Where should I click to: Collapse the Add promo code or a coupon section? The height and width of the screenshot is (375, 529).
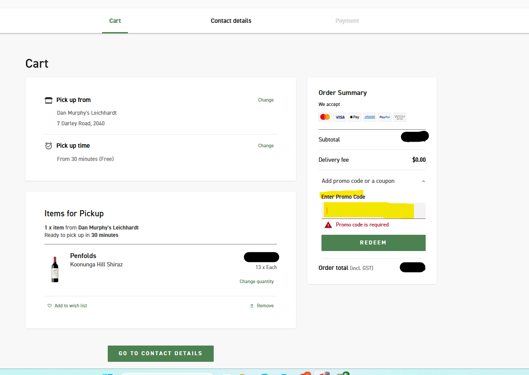tap(373, 181)
